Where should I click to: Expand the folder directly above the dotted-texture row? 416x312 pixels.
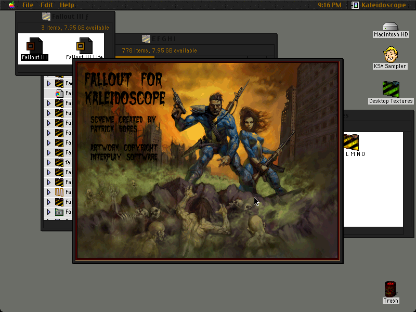(x=49, y=183)
